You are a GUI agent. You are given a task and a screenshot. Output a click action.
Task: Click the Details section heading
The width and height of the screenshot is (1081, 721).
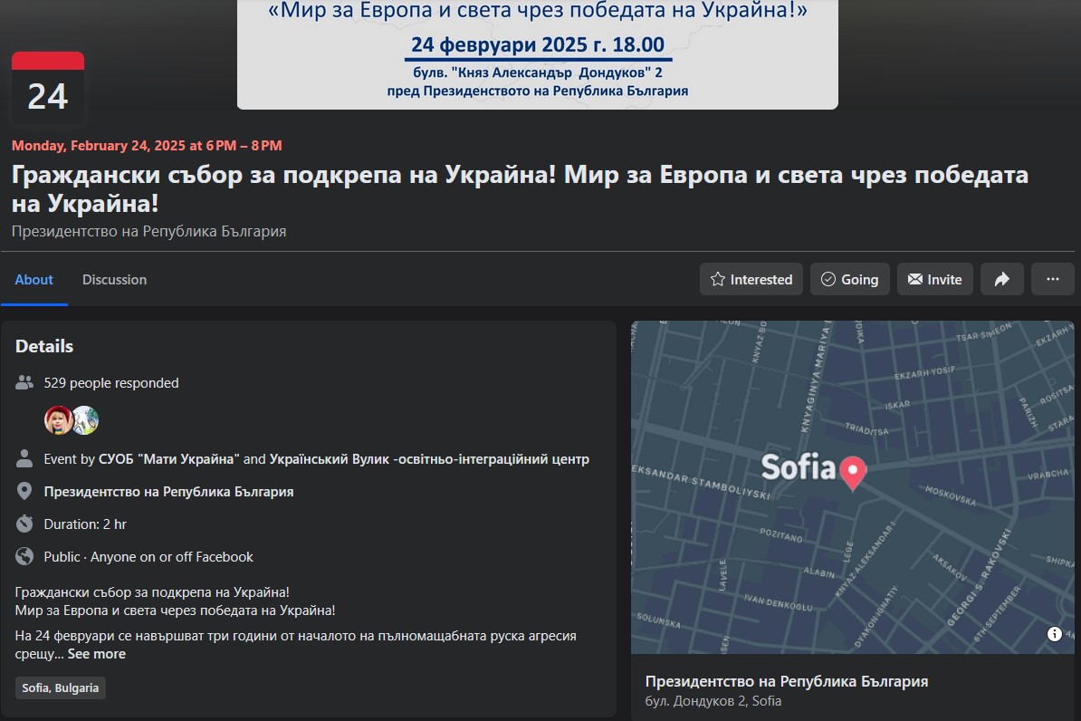tap(44, 346)
